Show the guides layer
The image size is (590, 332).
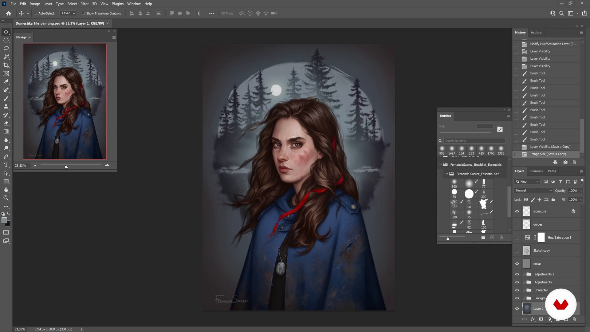click(517, 224)
